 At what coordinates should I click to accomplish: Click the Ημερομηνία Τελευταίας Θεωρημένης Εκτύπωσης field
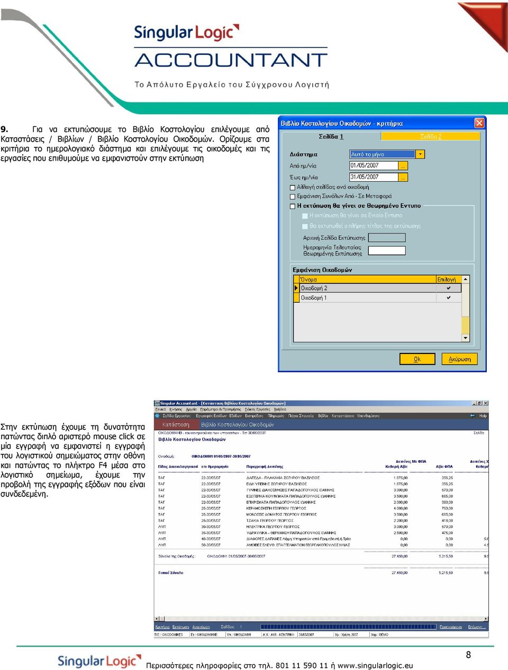386,250
